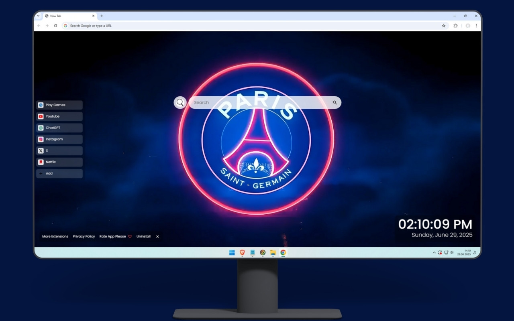This screenshot has height=321, width=514.
Task: Open the Chrome extensions puzzle icon
Action: pos(455,25)
